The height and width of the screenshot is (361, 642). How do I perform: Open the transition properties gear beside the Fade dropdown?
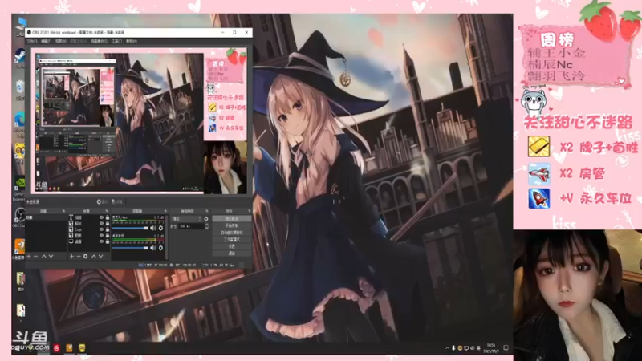coord(206,219)
